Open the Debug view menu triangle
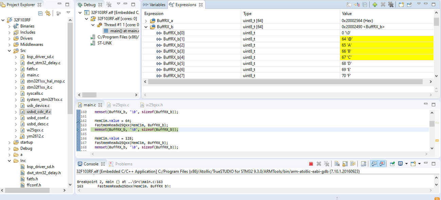This screenshot has height=200, width=441. pos(119,4)
